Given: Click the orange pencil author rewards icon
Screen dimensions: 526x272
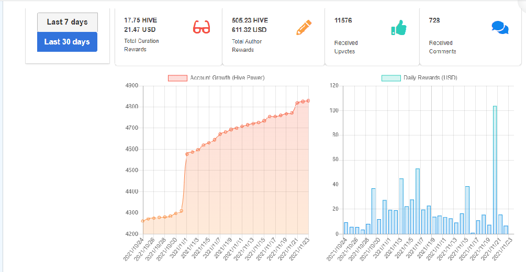Looking at the screenshot, I should click(x=304, y=28).
